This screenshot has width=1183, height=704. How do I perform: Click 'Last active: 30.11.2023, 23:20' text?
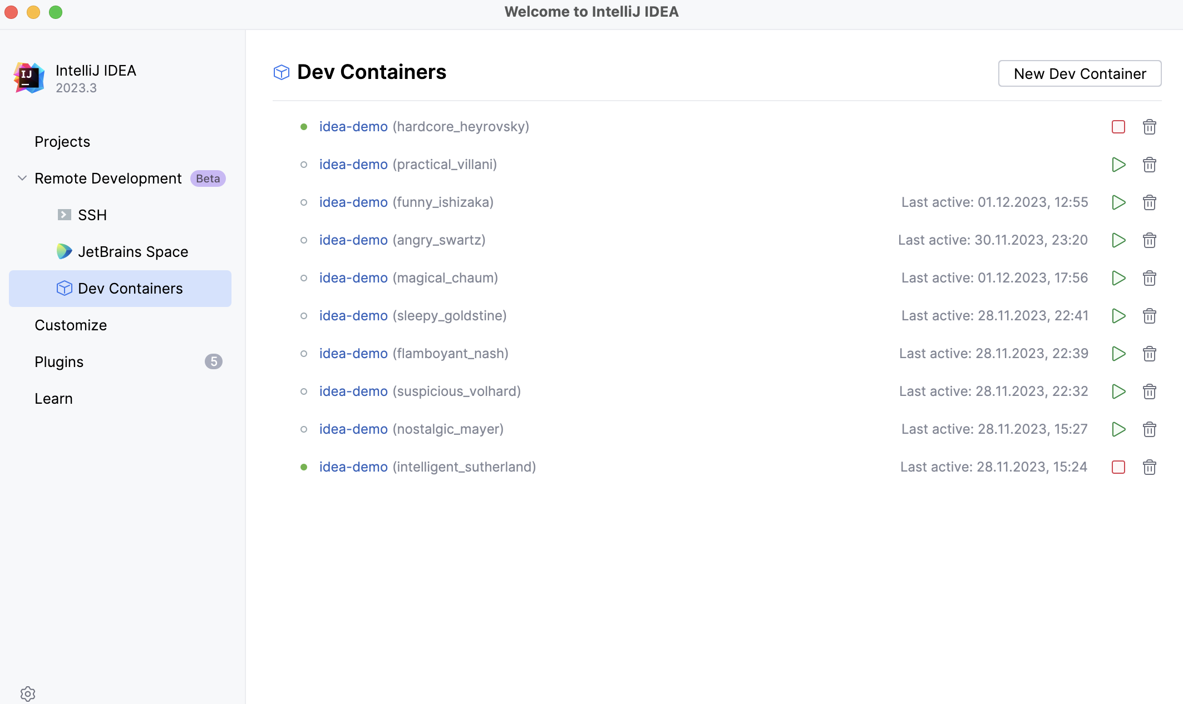pos(993,240)
